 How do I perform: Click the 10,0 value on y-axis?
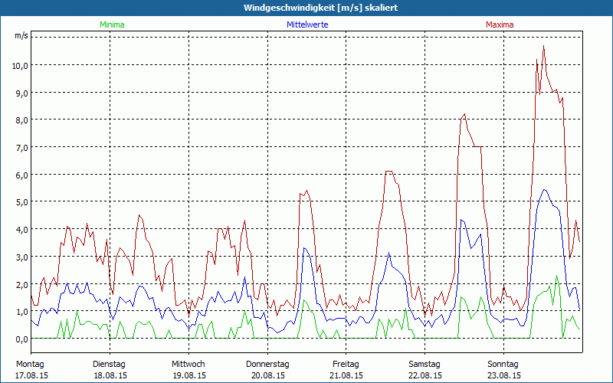click(x=20, y=65)
